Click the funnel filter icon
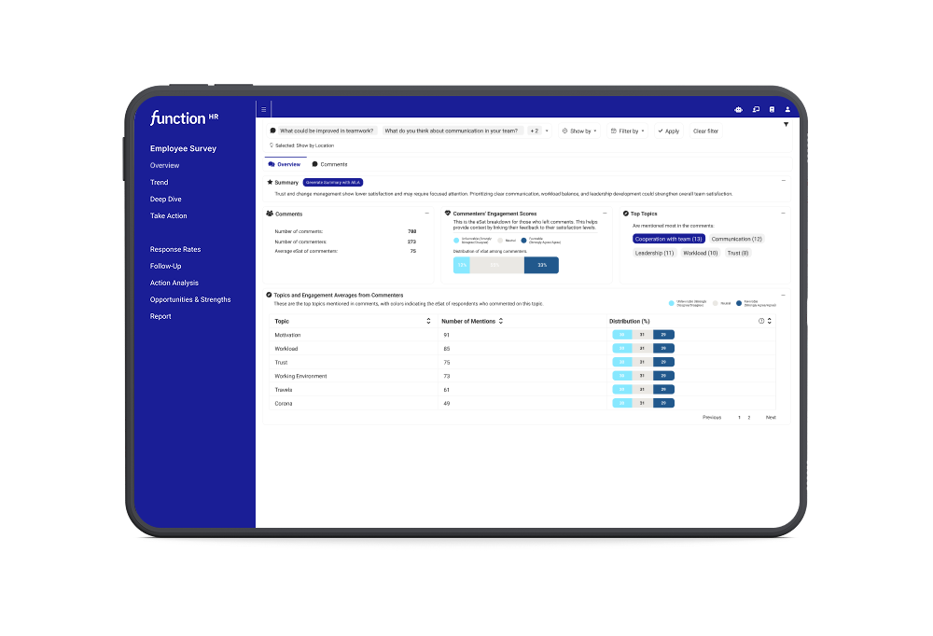Viewport: 933px width, 636px height. tap(786, 124)
